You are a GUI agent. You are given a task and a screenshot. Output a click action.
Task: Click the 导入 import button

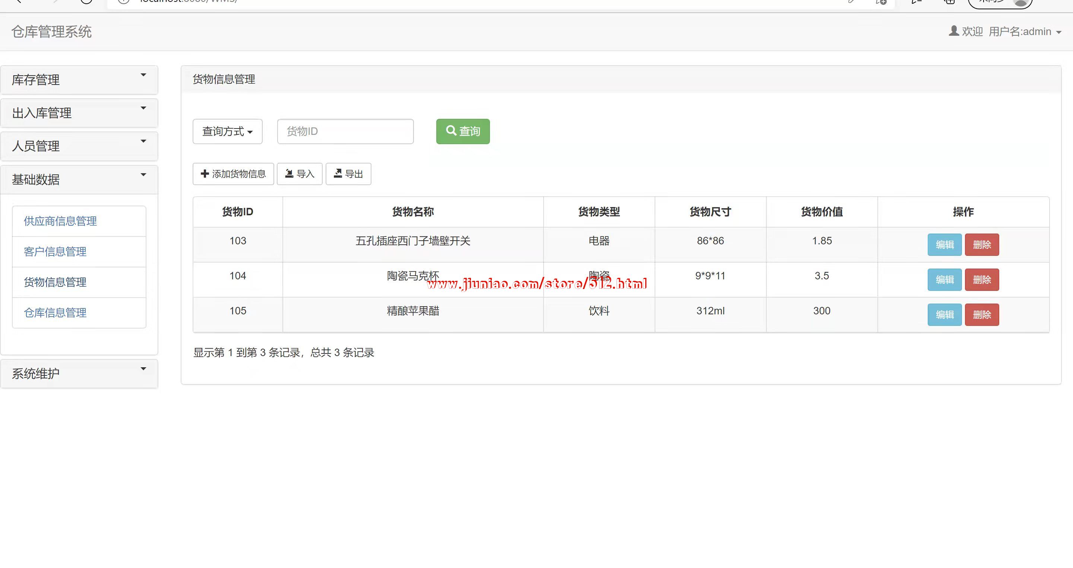click(300, 174)
